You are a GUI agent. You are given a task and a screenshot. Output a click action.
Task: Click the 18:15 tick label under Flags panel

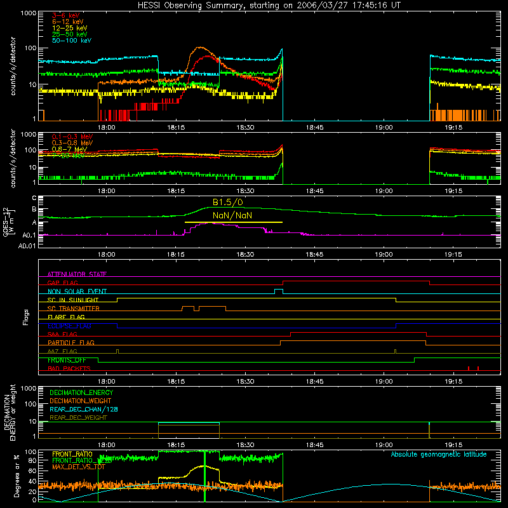[x=176, y=382]
